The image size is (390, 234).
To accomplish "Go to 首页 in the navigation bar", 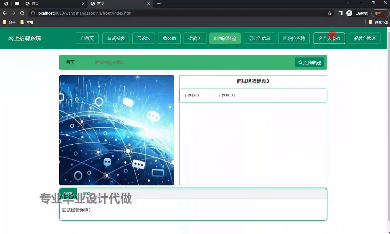I will click(87, 38).
